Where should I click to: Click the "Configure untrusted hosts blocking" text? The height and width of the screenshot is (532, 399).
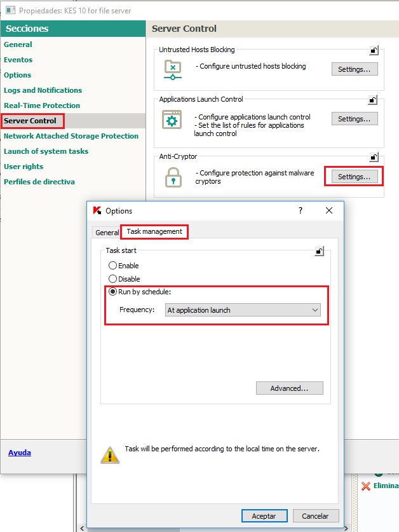tap(251, 66)
